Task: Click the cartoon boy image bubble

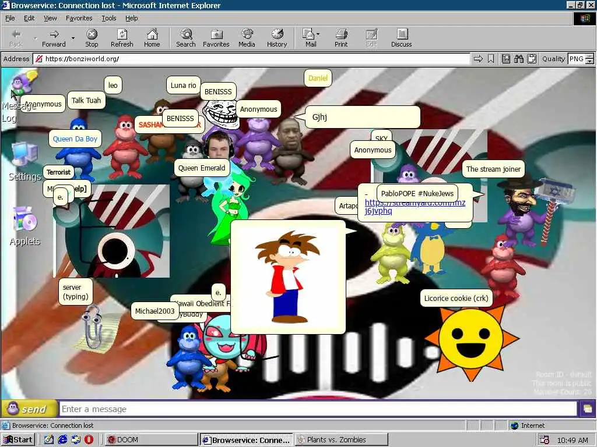Action: point(288,277)
